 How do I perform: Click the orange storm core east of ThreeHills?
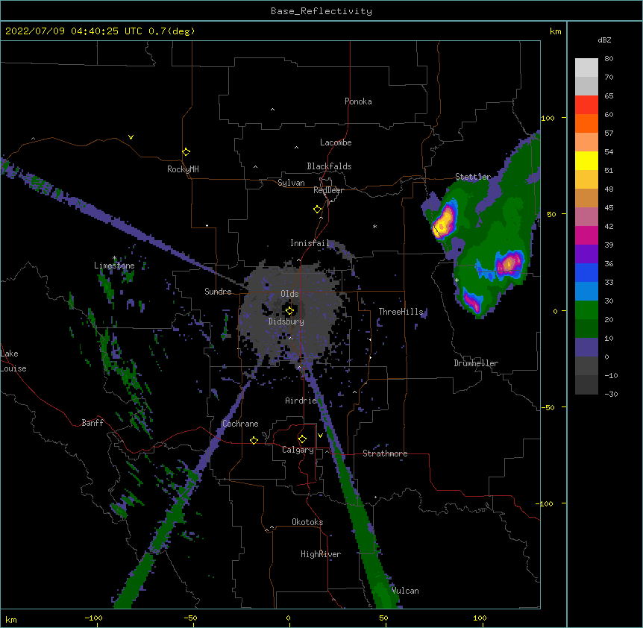point(509,263)
